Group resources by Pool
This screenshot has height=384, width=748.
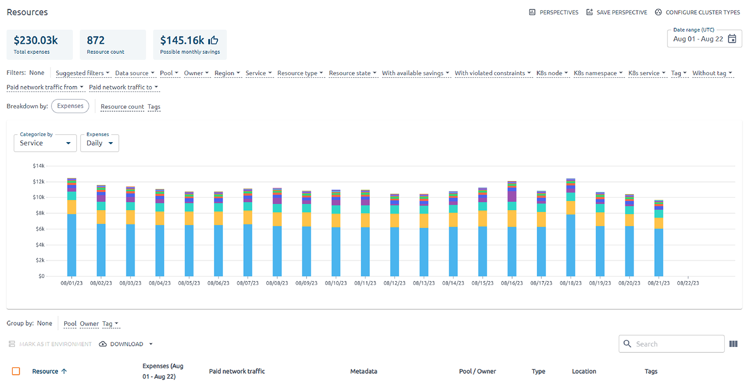point(70,324)
